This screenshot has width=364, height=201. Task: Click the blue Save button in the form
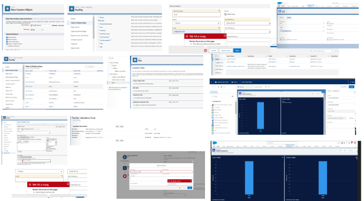point(237,51)
